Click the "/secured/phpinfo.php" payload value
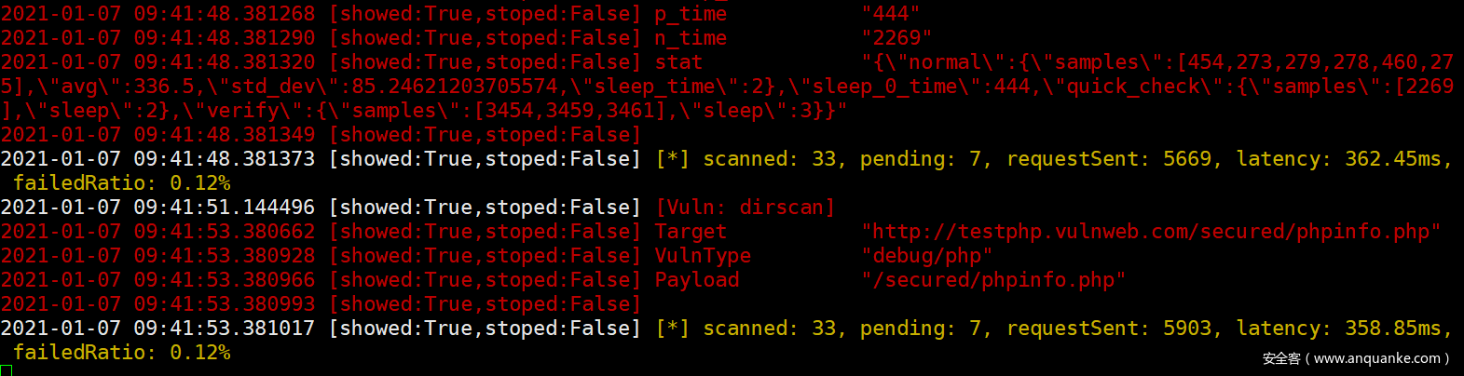Screen dimensions: 1464x376 993,280
